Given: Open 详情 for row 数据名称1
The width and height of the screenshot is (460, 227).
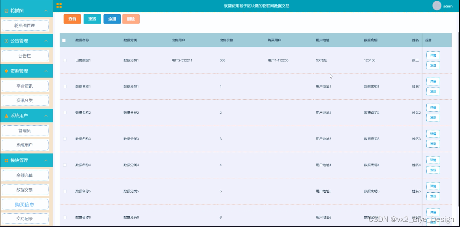Looking at the screenshot, I should 433,82.
